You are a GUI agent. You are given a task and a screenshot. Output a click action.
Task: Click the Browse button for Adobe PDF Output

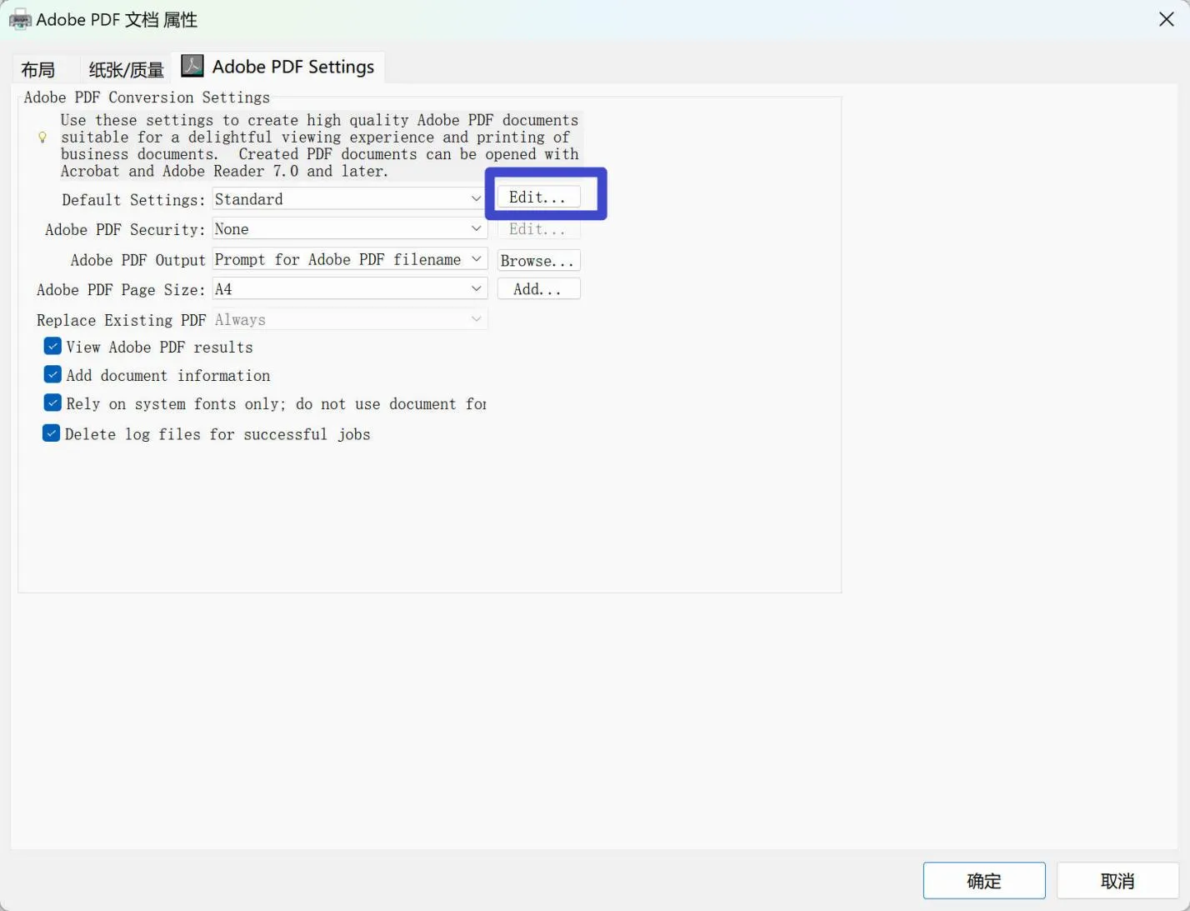(537, 260)
